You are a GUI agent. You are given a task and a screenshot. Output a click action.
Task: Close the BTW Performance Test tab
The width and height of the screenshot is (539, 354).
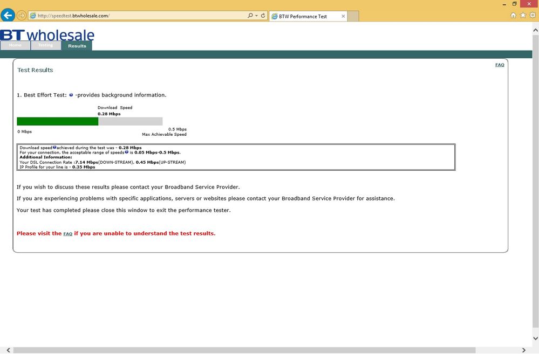pos(343,16)
